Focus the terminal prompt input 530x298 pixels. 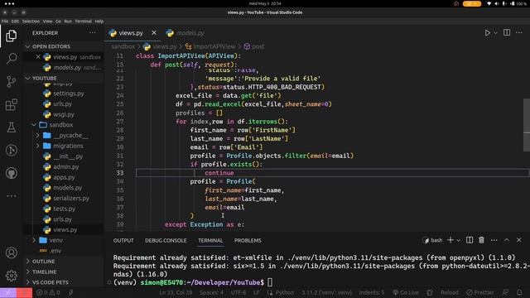pos(270,282)
